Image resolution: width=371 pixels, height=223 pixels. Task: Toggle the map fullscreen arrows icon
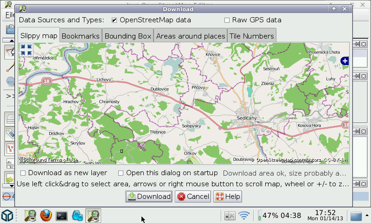pos(26,50)
